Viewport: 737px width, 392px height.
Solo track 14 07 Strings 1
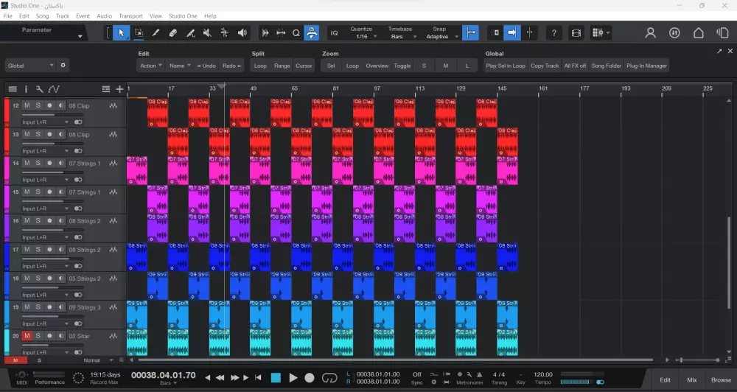38,164
